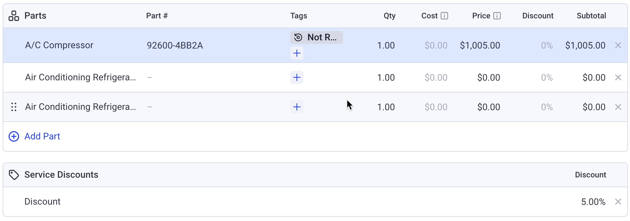
Task: Click the Price info icon in header
Action: pos(497,16)
